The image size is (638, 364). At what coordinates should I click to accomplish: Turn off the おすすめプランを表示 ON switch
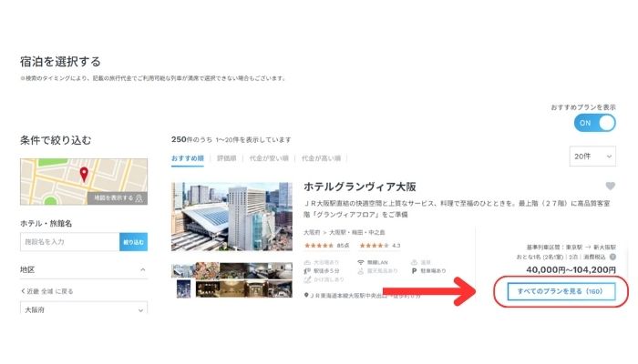click(595, 123)
